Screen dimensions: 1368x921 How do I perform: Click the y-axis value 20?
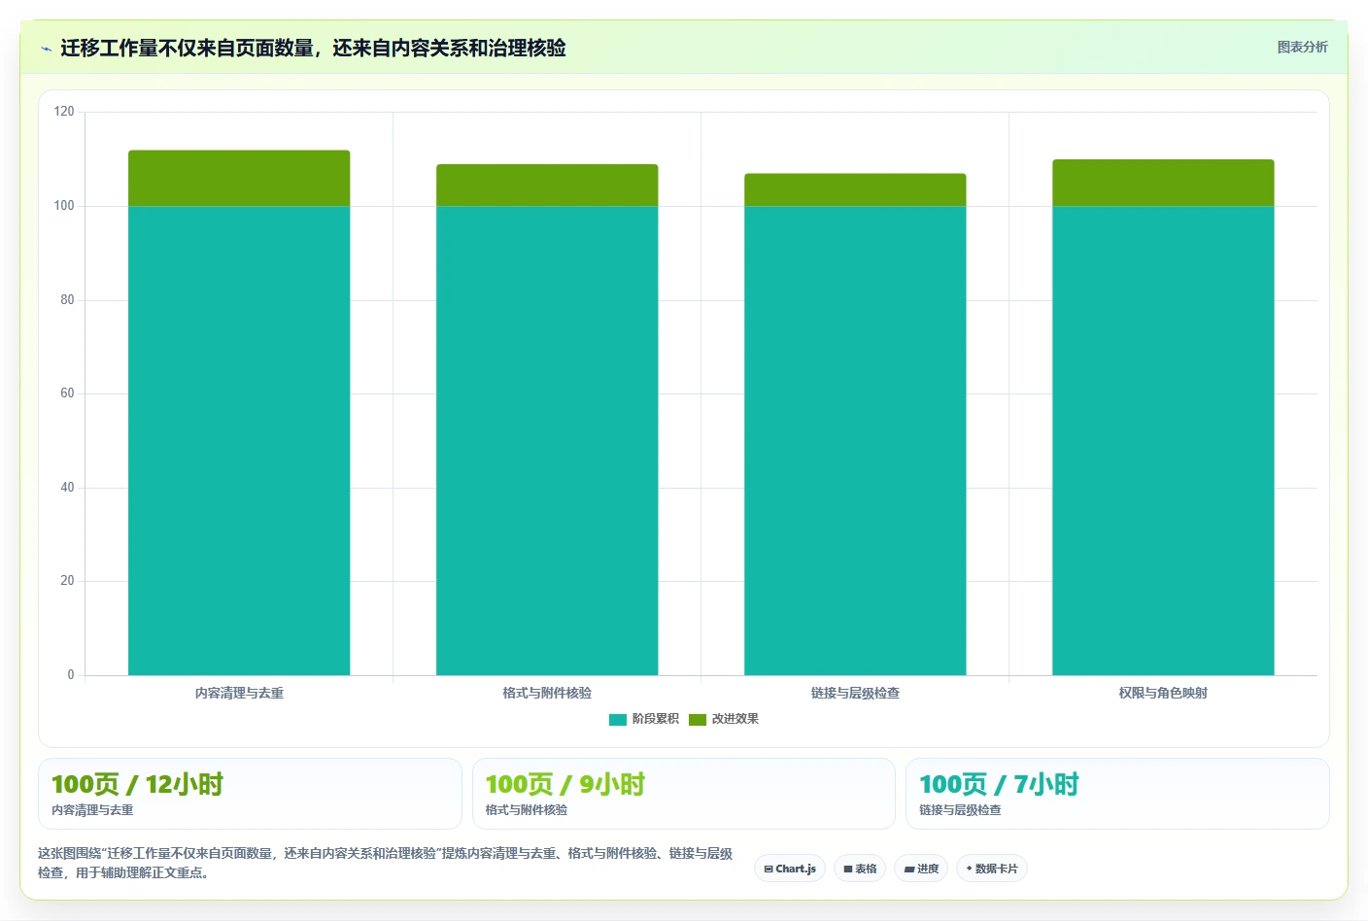pos(67,581)
